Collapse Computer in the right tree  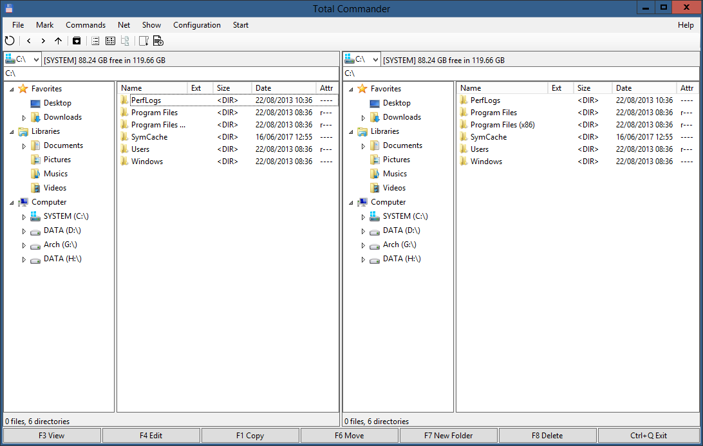[351, 203]
